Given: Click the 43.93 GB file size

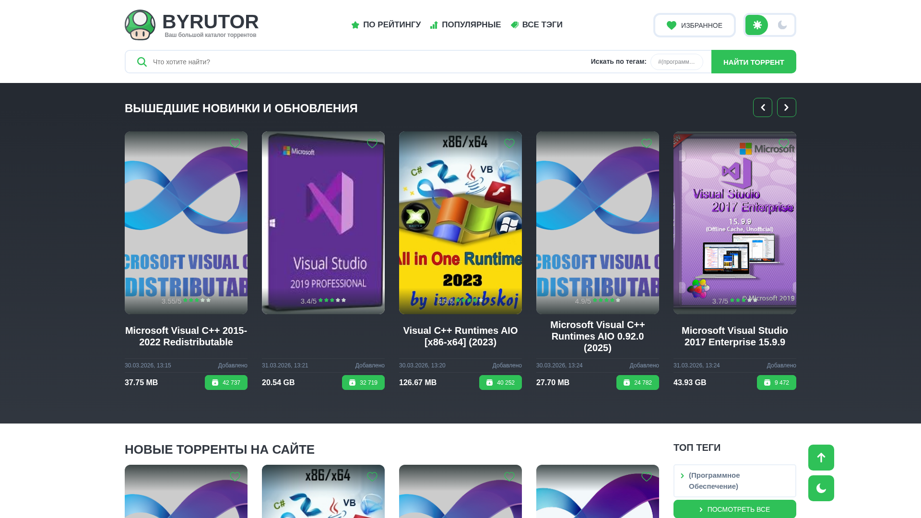Looking at the screenshot, I should tap(690, 383).
